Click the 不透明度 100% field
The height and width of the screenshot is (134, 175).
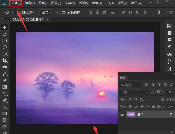(x=170, y=92)
